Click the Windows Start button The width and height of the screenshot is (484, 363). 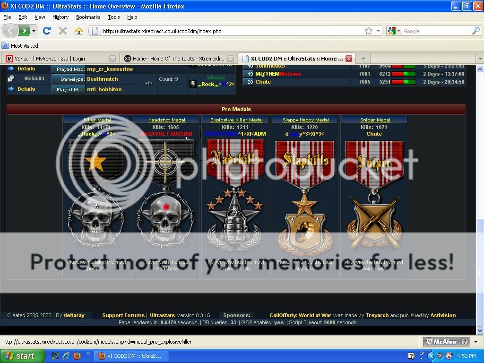coord(22,356)
